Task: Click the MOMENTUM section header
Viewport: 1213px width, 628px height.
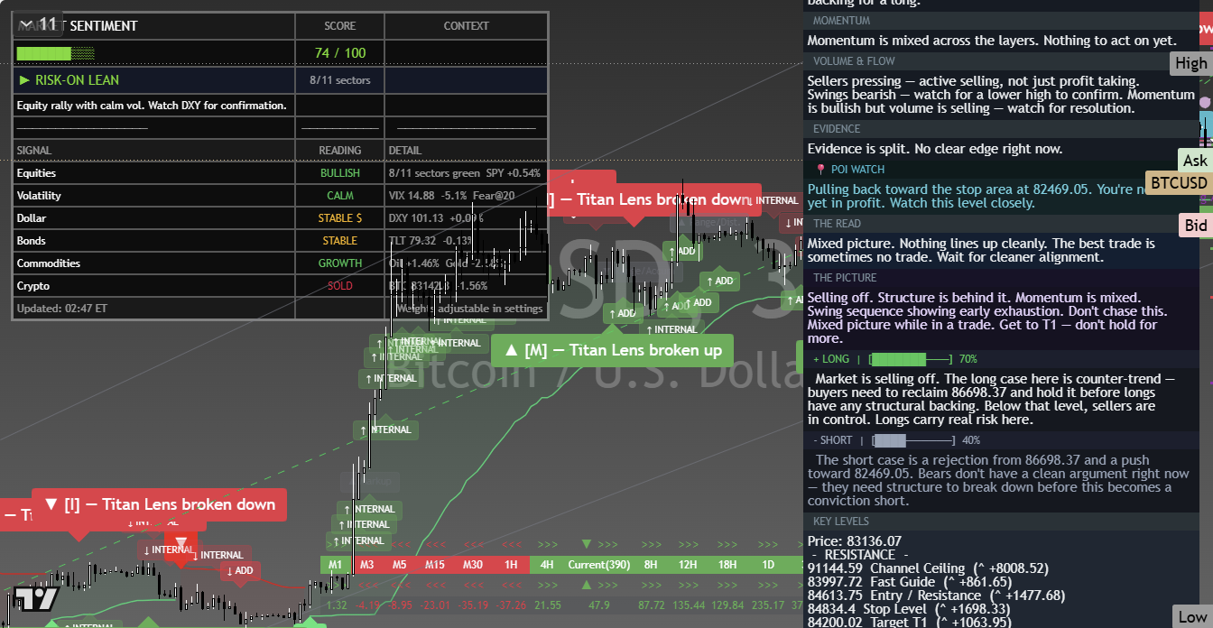Action: 841,21
